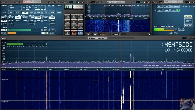Set AGC to FAST
The height and width of the screenshot is (110, 195).
[x=52, y=30]
